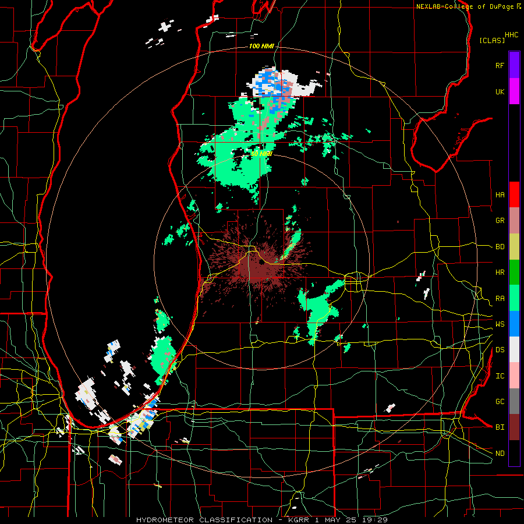Image resolution: width=524 pixels, height=524 pixels.
Task: Click the pinkish GR legend swatch
Action: [x=514, y=221]
